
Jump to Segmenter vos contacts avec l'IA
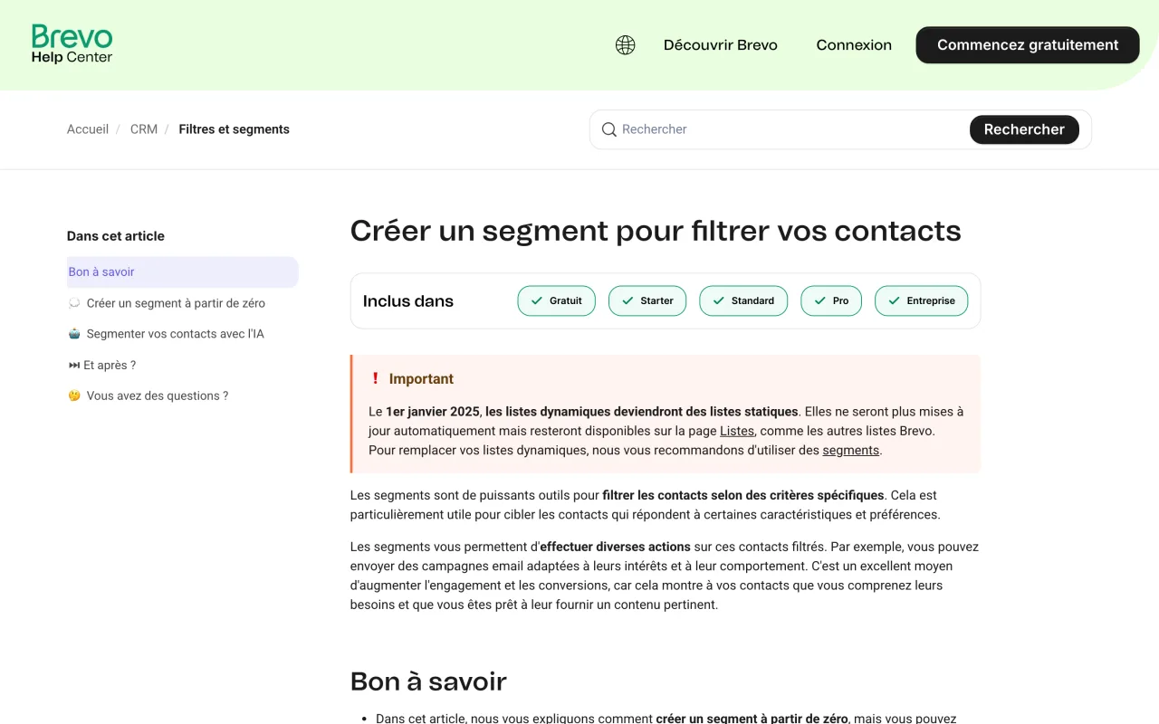point(176,334)
